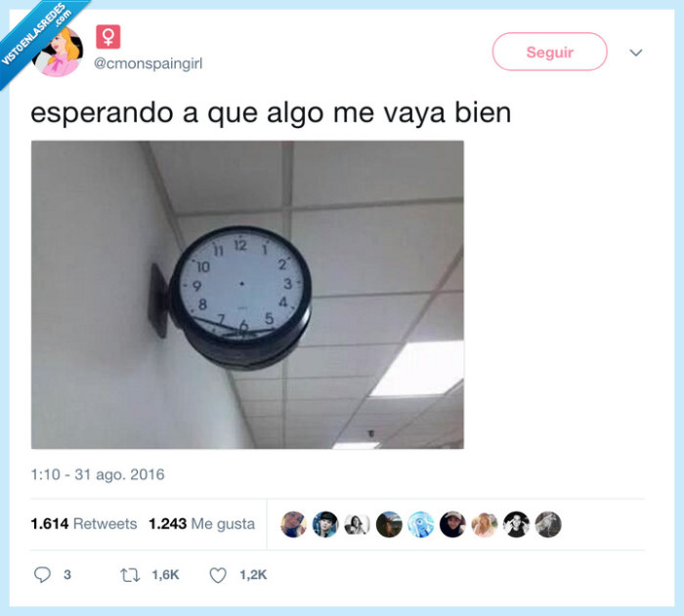This screenshot has height=616, width=684.
Task: Click the reply speech bubble icon
Action: tap(42, 575)
